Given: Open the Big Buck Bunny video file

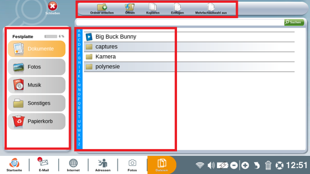Looking at the screenshot, I should (189, 37).
